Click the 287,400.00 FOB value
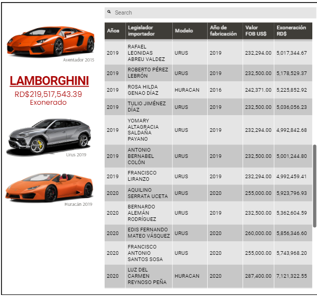The height and width of the screenshot is (296, 317). [x=258, y=276]
